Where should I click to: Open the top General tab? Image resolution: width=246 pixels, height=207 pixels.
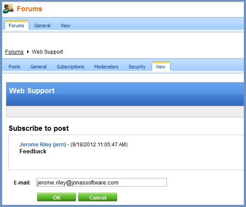[42, 26]
